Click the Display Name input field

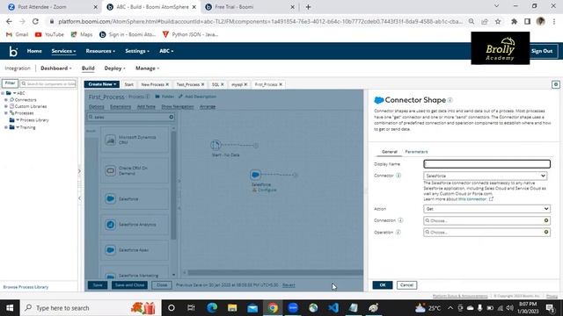point(486,164)
